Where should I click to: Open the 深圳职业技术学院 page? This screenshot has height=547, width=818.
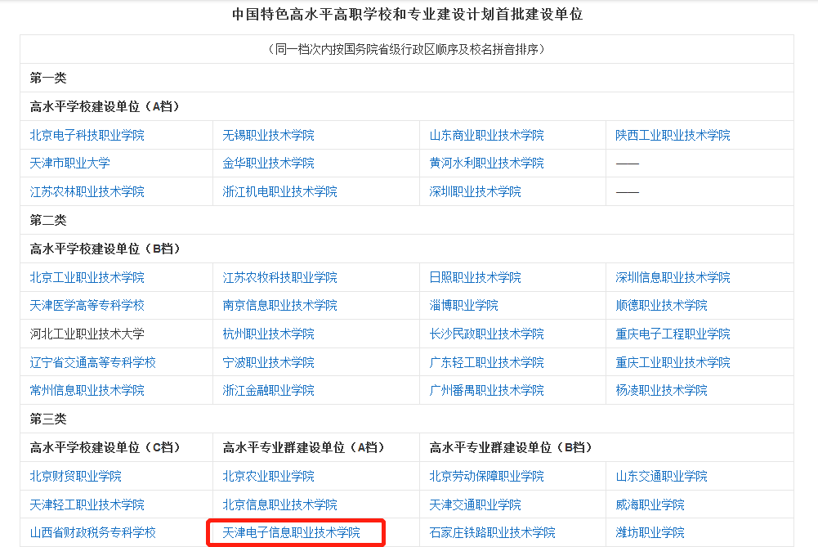click(x=470, y=191)
